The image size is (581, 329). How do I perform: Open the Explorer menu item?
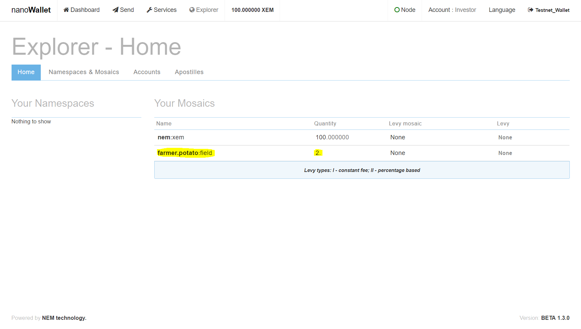pos(204,10)
